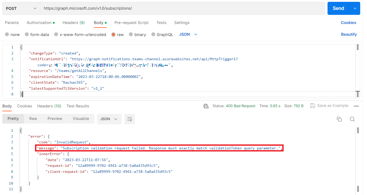Pick the binary body type

(x=131, y=34)
